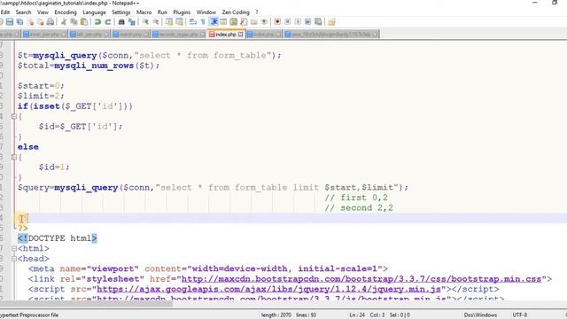This screenshot has width=567, height=319.
Task: Click the horizontal scrollbar thumb
Action: 87,303
